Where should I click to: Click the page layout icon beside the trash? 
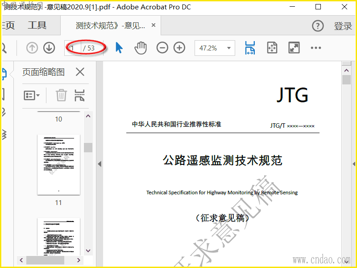[x=79, y=95]
